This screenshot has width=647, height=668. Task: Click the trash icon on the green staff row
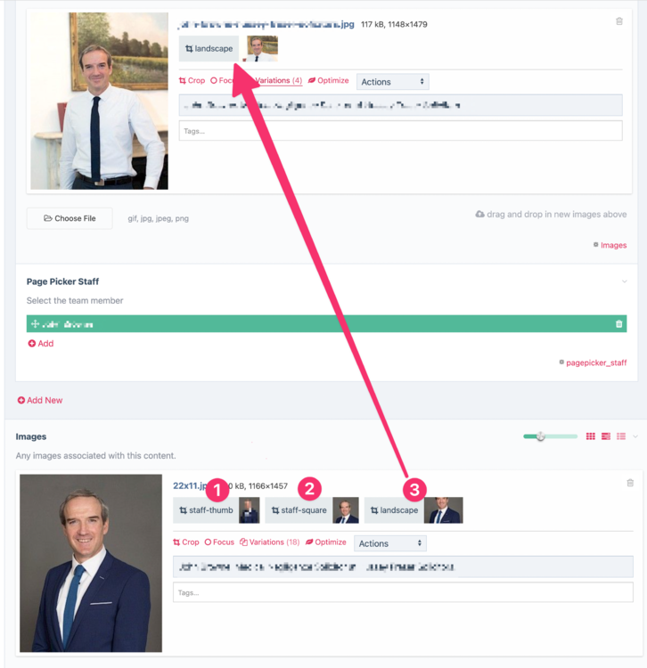coord(618,324)
